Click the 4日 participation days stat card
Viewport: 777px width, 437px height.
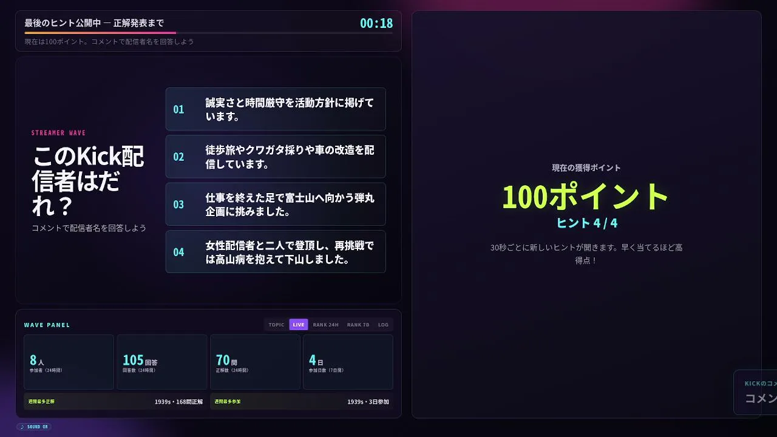tap(348, 362)
